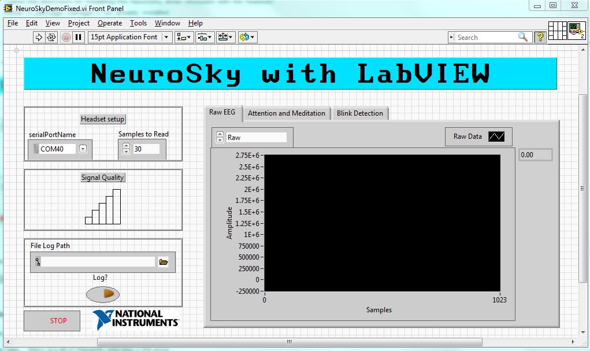Click the Abort Execution button
The width and height of the screenshot is (590, 351).
(66, 37)
